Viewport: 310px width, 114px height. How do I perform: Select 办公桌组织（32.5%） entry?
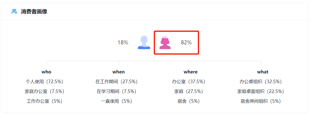[x=261, y=82]
